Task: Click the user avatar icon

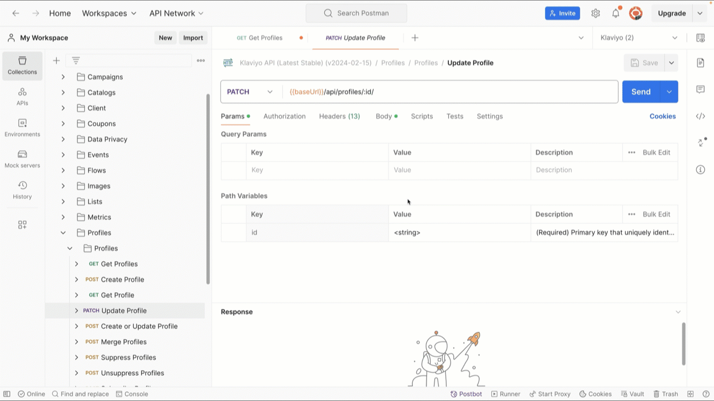Action: [x=636, y=13]
